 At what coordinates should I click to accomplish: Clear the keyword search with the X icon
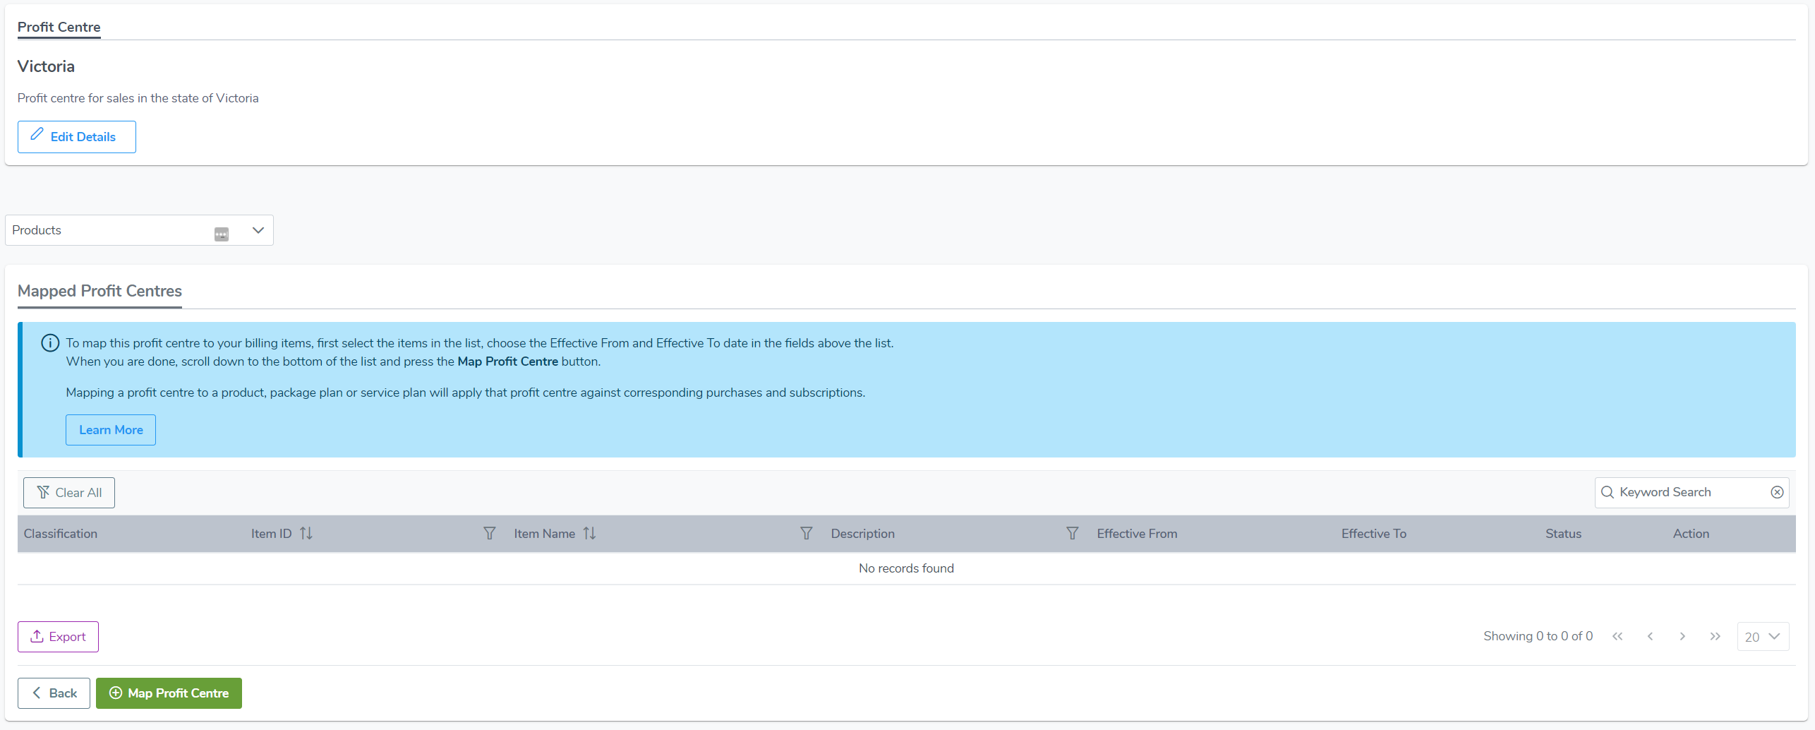(x=1777, y=492)
